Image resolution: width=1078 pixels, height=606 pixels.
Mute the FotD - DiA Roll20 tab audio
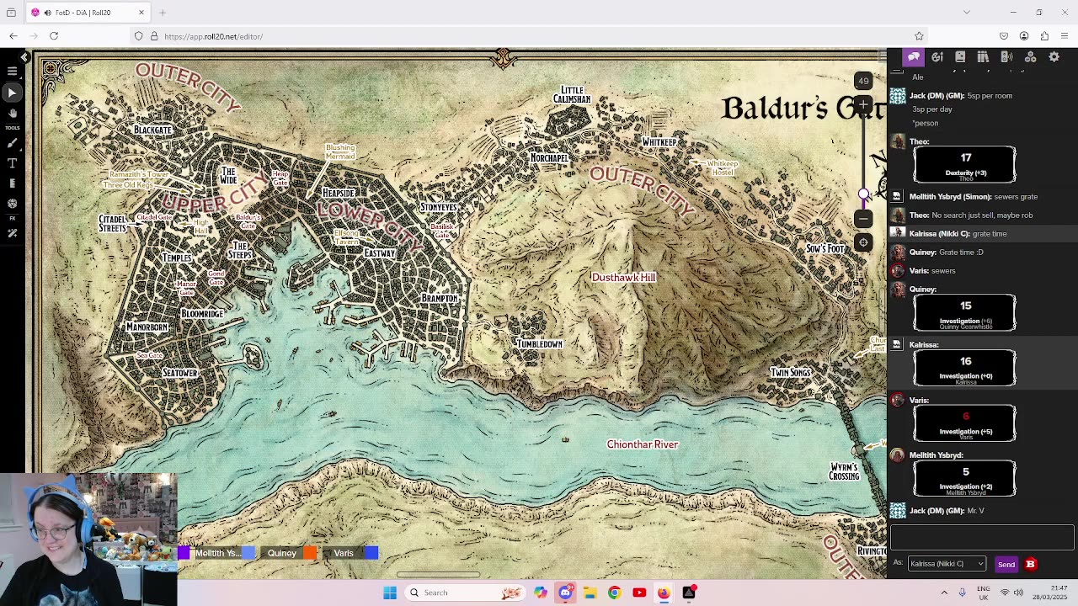pos(47,13)
